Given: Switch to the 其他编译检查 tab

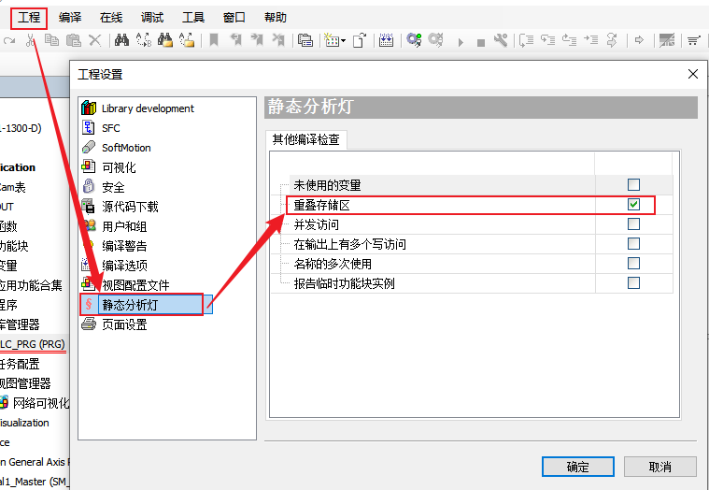Looking at the screenshot, I should (x=305, y=140).
